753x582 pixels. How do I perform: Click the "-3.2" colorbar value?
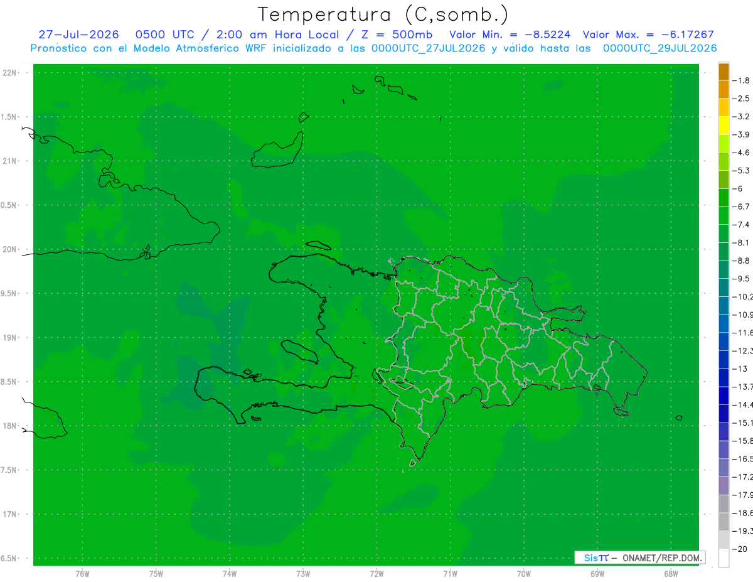tap(742, 117)
